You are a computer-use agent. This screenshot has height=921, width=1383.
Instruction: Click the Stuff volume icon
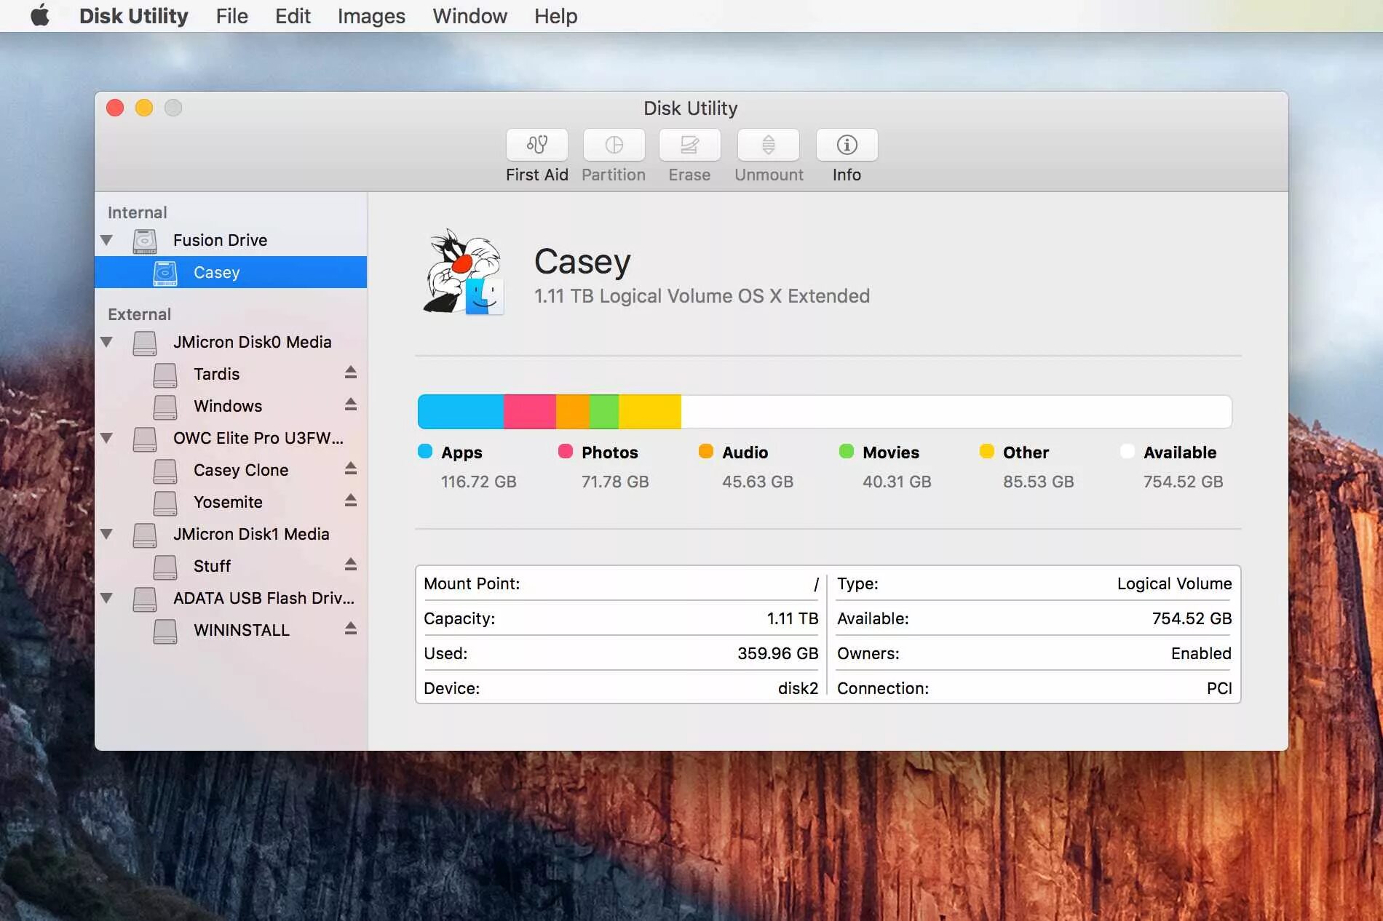click(165, 567)
